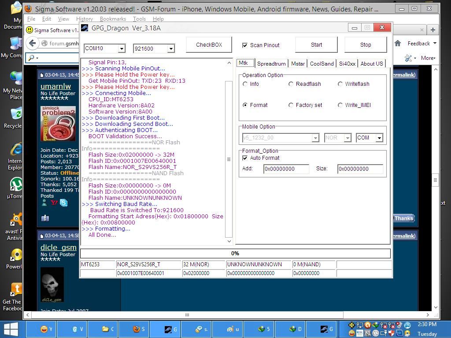Open a new Firefox tab with plus icon
The image size is (451, 338).
pos(433,29)
